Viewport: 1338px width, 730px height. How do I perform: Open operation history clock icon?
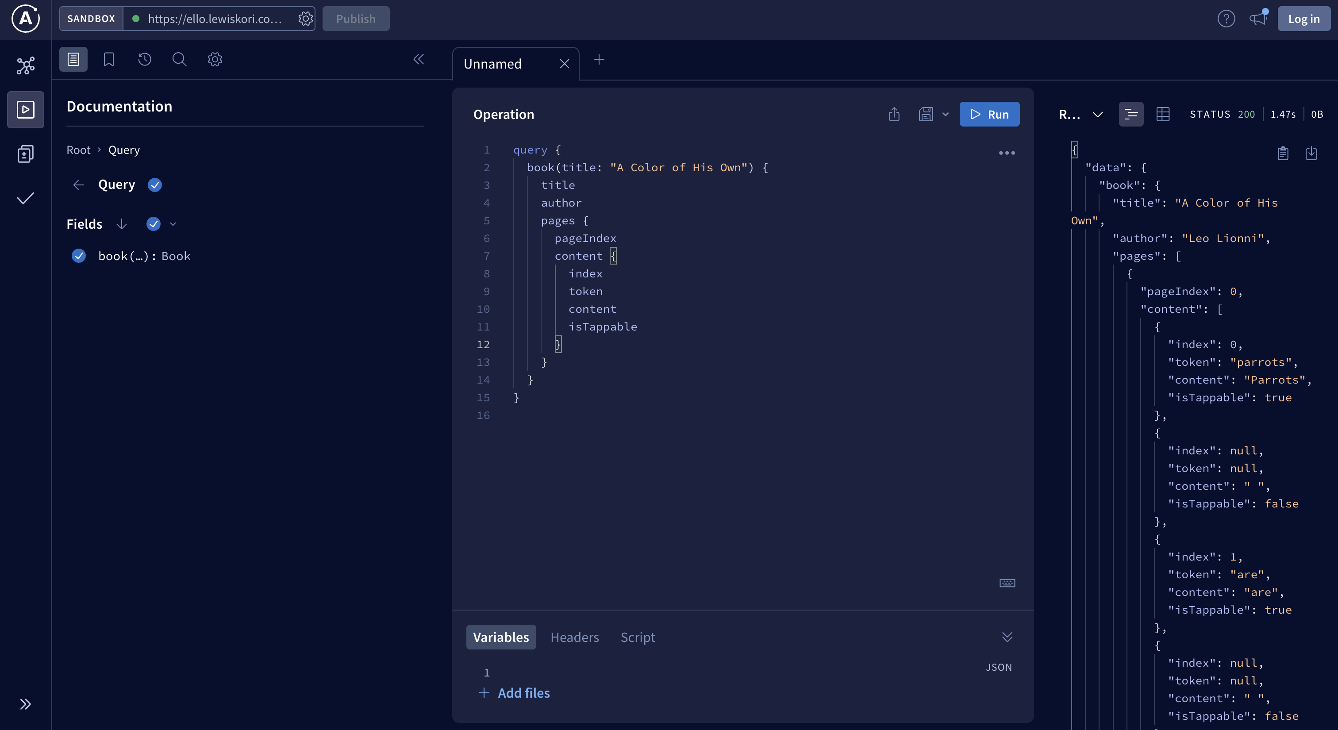(144, 59)
